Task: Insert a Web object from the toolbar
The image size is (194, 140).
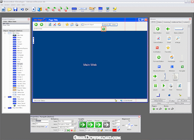Action: (x=108, y=9)
